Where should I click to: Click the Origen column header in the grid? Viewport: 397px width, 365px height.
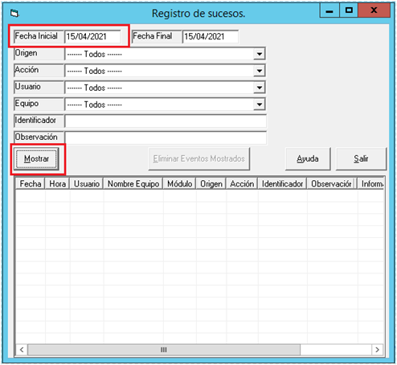click(x=211, y=184)
